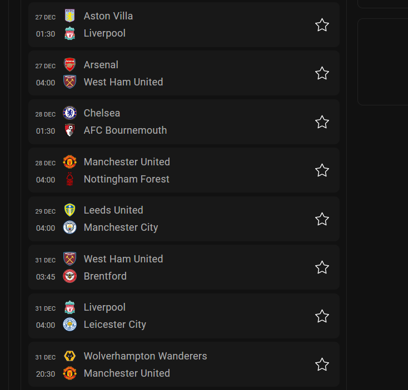Favorite the Aston Villa vs Liverpool match star
Viewport: 408px width, 390px height.
click(x=322, y=24)
